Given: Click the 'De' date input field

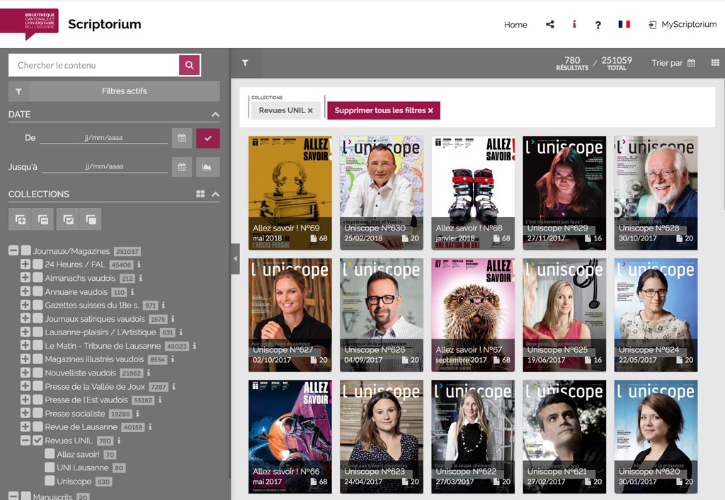Looking at the screenshot, I should click(x=103, y=138).
